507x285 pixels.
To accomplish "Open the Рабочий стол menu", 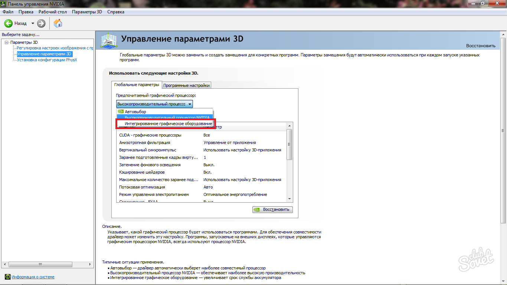I will click(x=53, y=12).
